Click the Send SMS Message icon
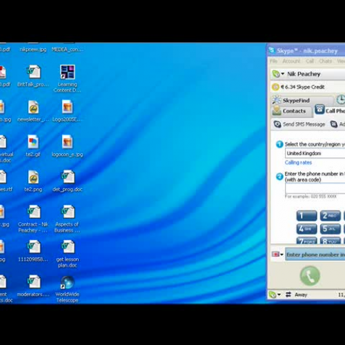Screen dimensions: 345x345 (x=277, y=124)
